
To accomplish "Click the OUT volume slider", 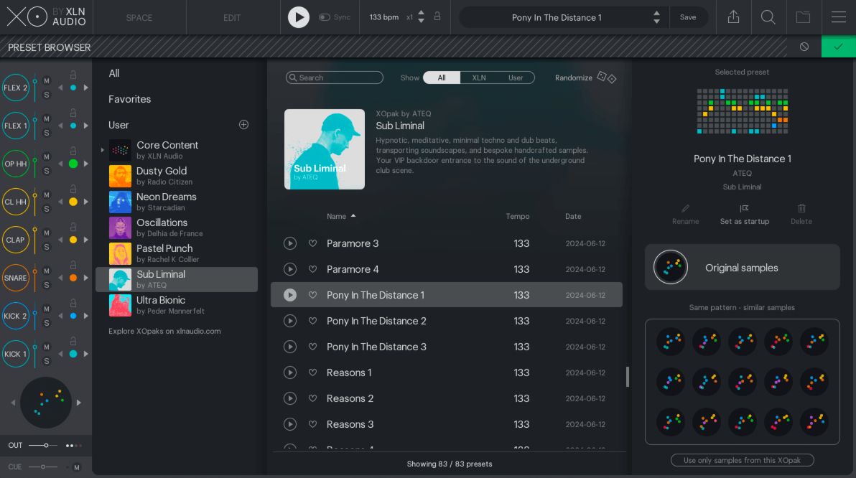I will [45, 445].
